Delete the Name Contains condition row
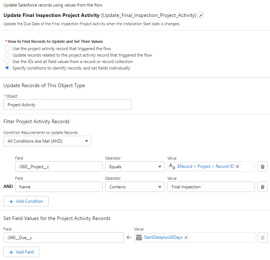This screenshot has height=260, width=270. pos(262,187)
